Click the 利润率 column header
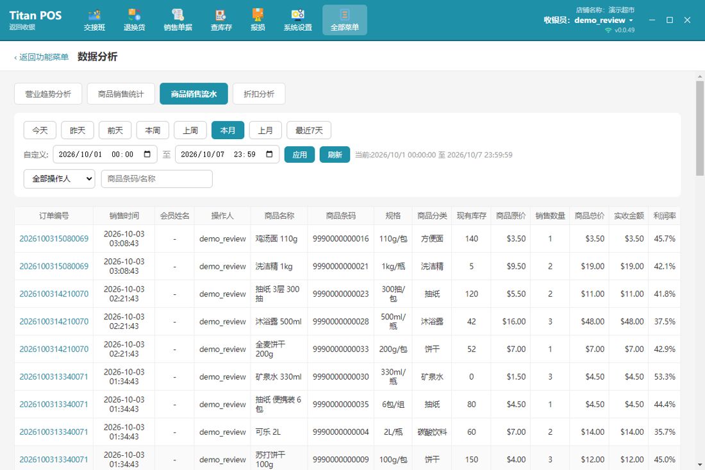705x470 pixels. point(665,216)
